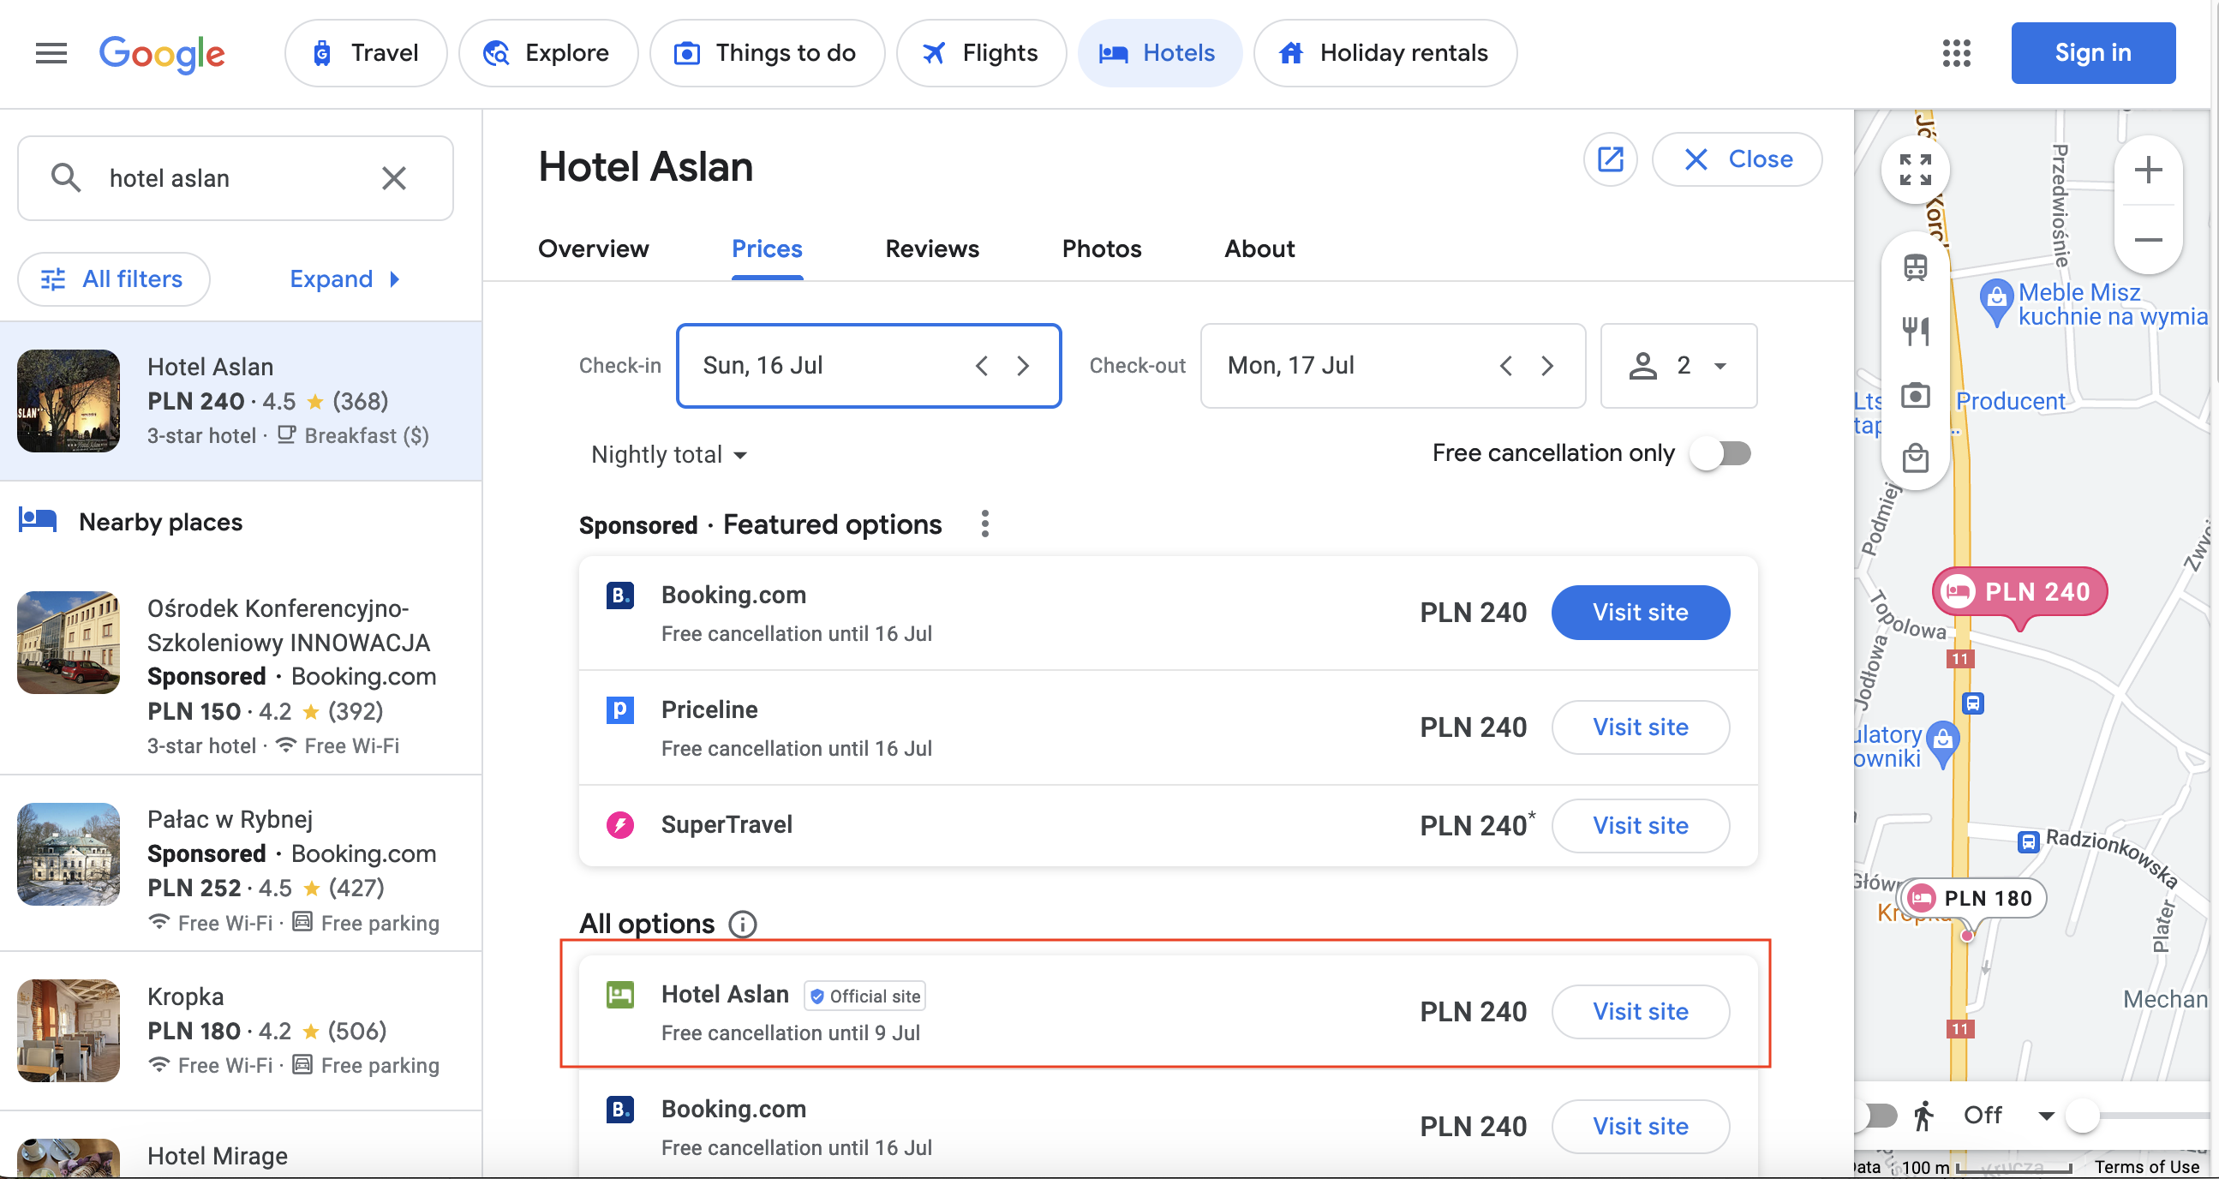2219x1179 pixels.
Task: Open the Google apps grid
Action: [x=1956, y=53]
